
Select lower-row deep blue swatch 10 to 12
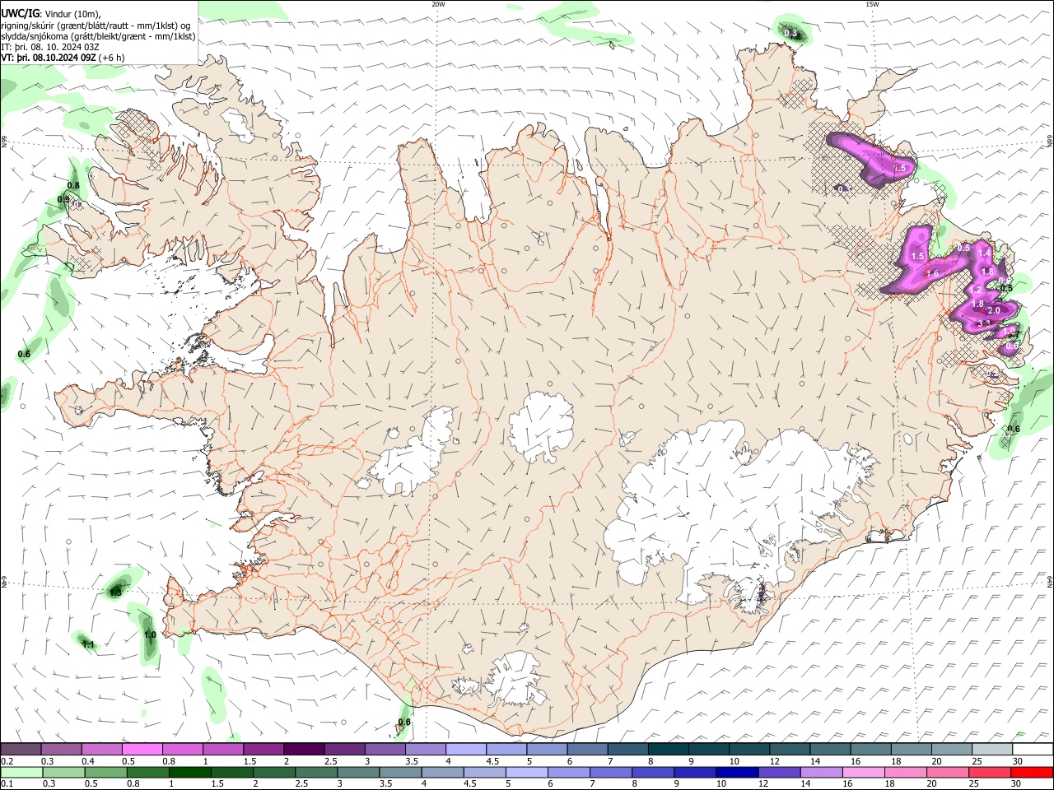point(737,772)
